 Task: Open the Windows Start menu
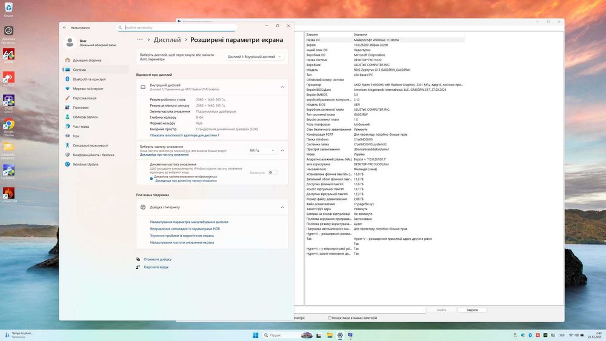[x=256, y=335]
